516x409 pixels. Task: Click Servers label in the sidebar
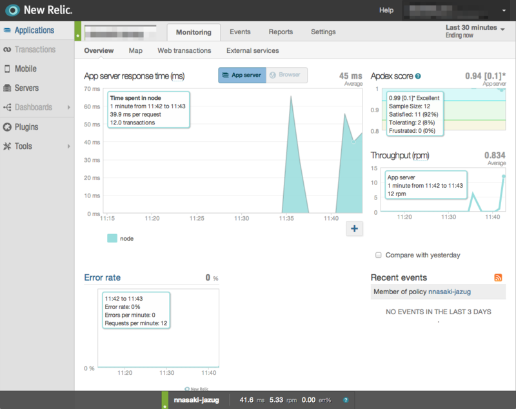[26, 88]
